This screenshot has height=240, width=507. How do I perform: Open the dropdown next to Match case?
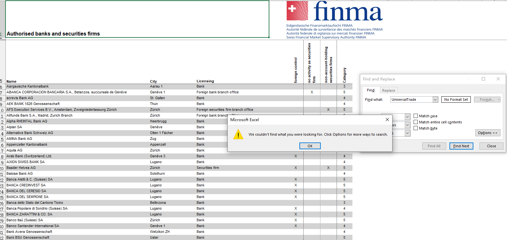407,117
